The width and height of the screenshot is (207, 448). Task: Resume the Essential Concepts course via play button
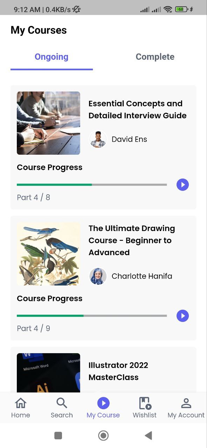pyautogui.click(x=182, y=184)
